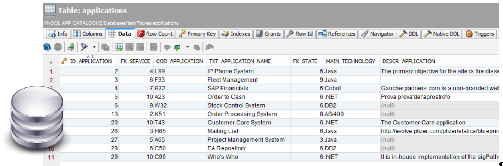503x166 pixels.
Task: Switch to the Columns tab
Action: click(88, 34)
